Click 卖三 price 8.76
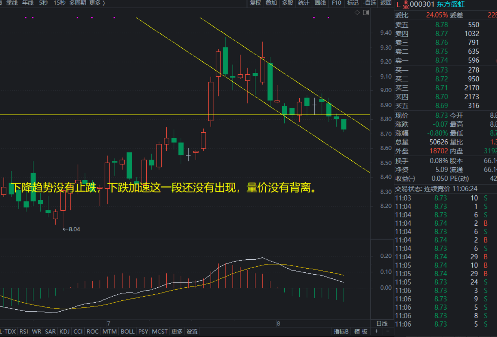 click(x=441, y=43)
